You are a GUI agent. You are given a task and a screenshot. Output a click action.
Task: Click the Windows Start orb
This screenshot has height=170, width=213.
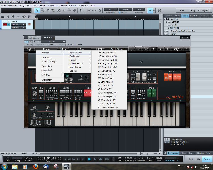click(4, 167)
